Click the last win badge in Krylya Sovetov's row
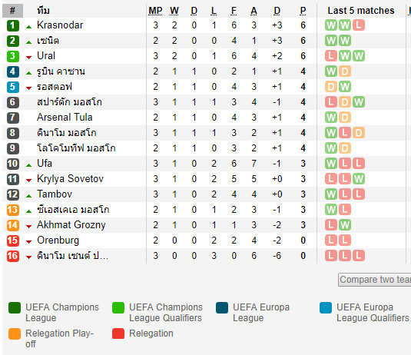 (x=359, y=179)
